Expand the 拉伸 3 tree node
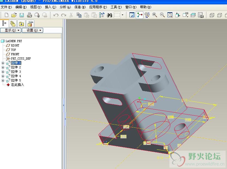 pyautogui.click(x=3, y=72)
